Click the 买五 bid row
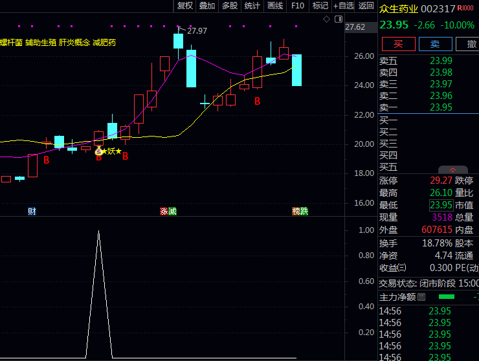479x361 pixels. click(429, 167)
